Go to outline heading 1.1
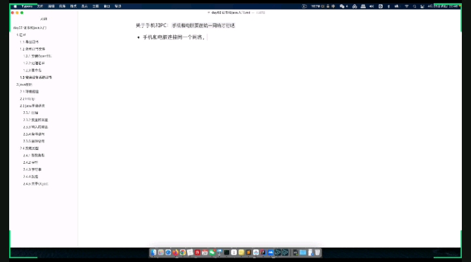Viewport: 471px width, 262px height. (x=29, y=42)
